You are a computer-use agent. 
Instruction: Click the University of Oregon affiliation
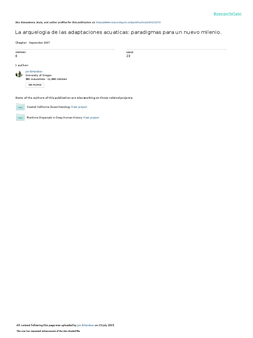[39, 75]
